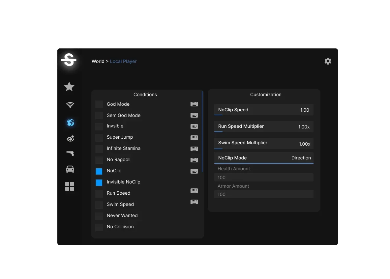Click keyboard icon beside No Ragdoll
Screen dimensions: 390x279
194,160
